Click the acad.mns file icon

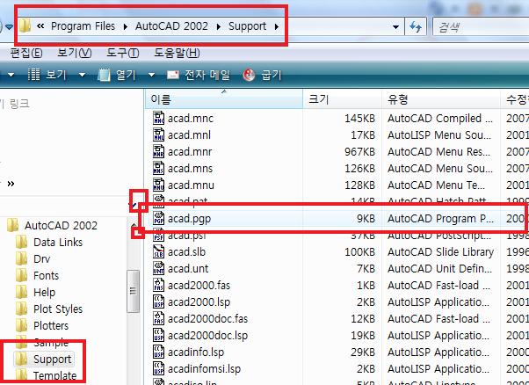pyautogui.click(x=158, y=168)
